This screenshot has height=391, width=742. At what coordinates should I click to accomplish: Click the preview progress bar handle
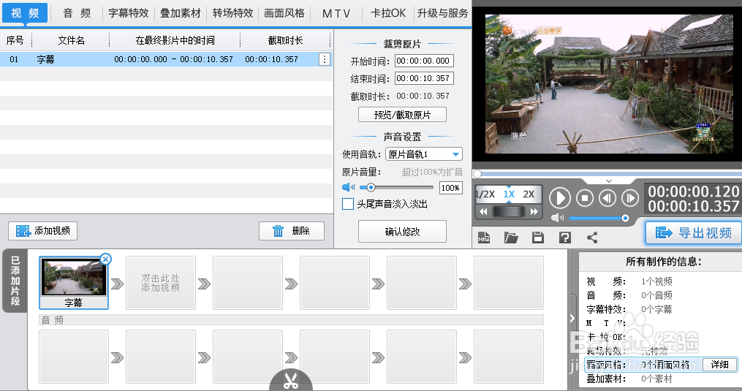point(477,174)
